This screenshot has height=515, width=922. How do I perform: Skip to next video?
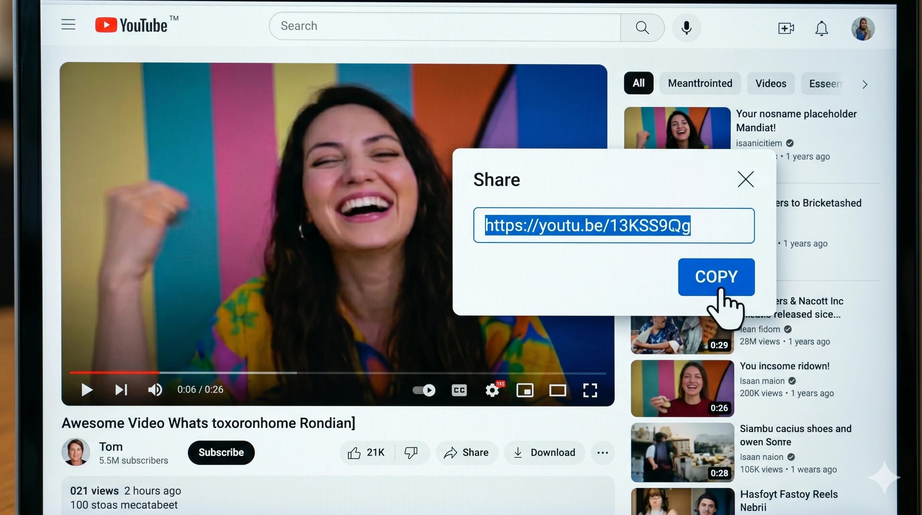coord(121,390)
